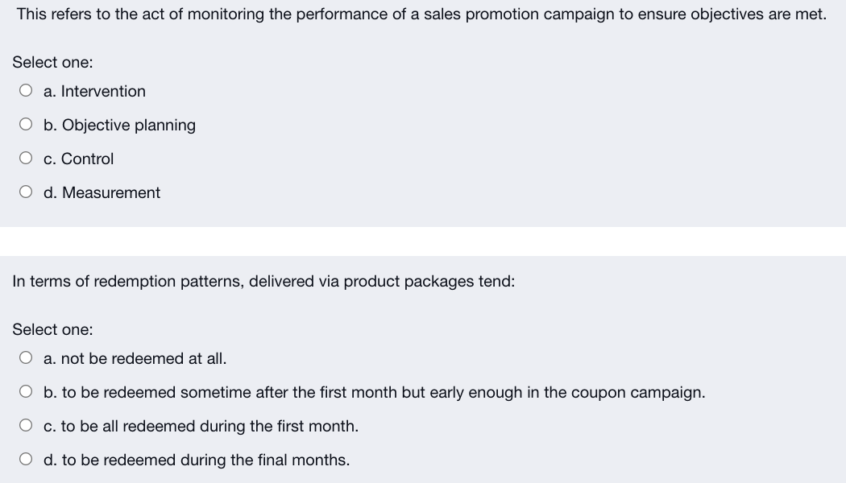Select radio button for option d. Measurement
Screen dimensions: 846x483
27,192
